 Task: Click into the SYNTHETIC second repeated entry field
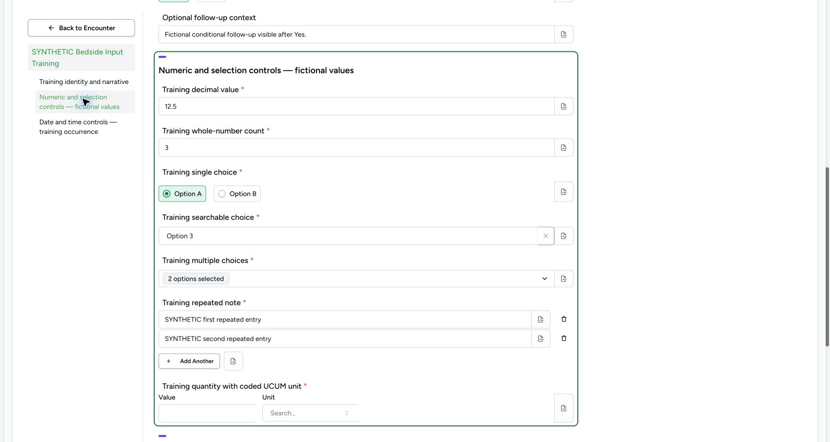point(345,339)
